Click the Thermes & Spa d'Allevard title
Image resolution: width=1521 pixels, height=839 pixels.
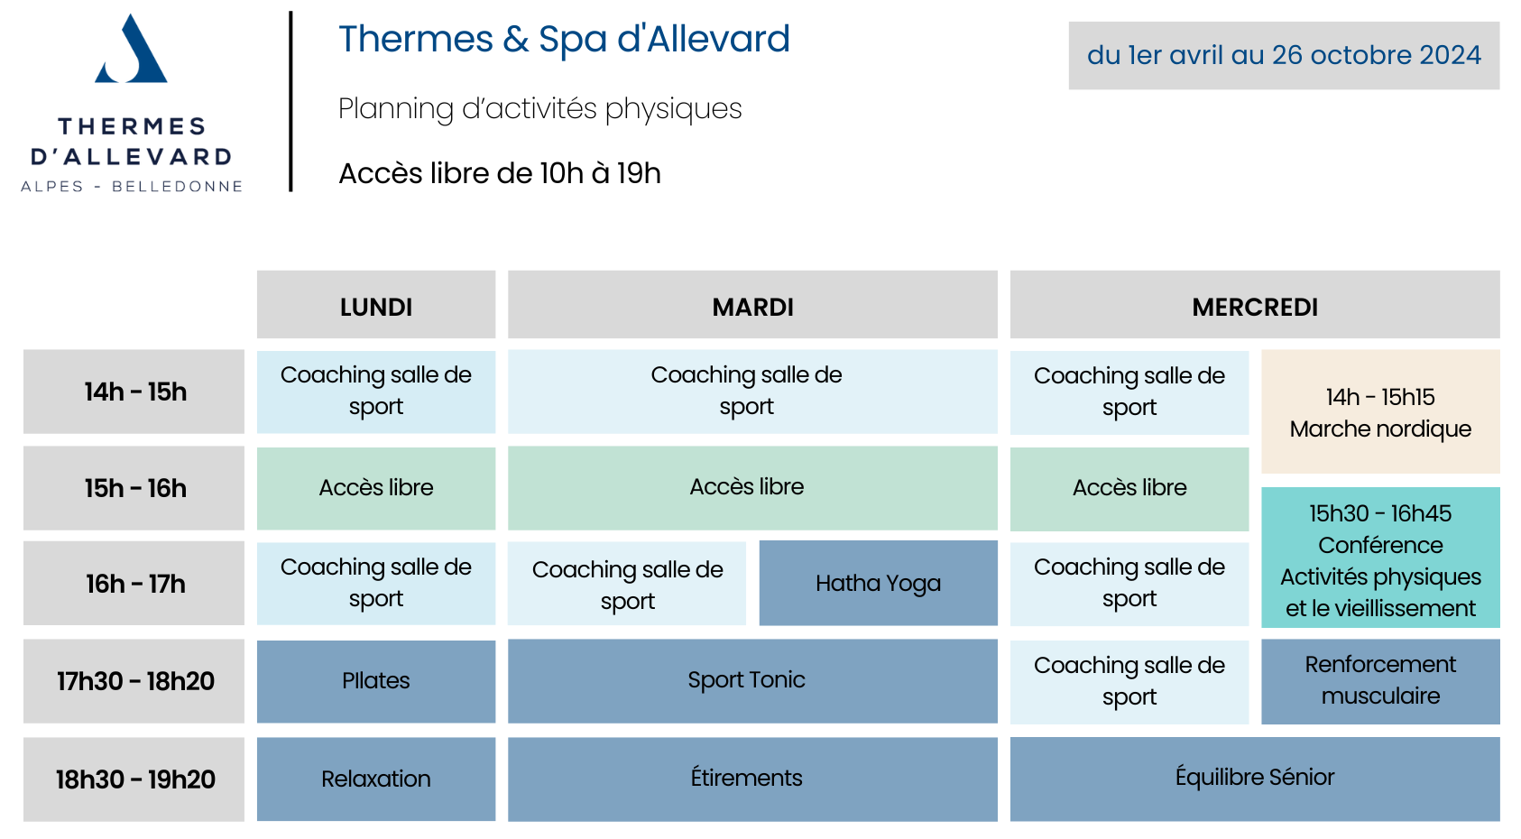point(564,40)
